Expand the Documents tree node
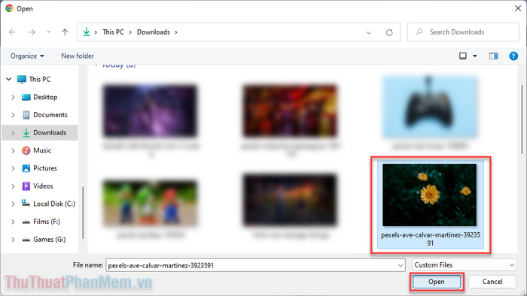The width and height of the screenshot is (527, 296). (13, 115)
